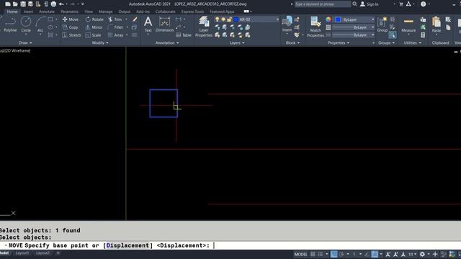Toggle the grid display in status bar
The height and width of the screenshot is (259, 461).
coord(313,254)
